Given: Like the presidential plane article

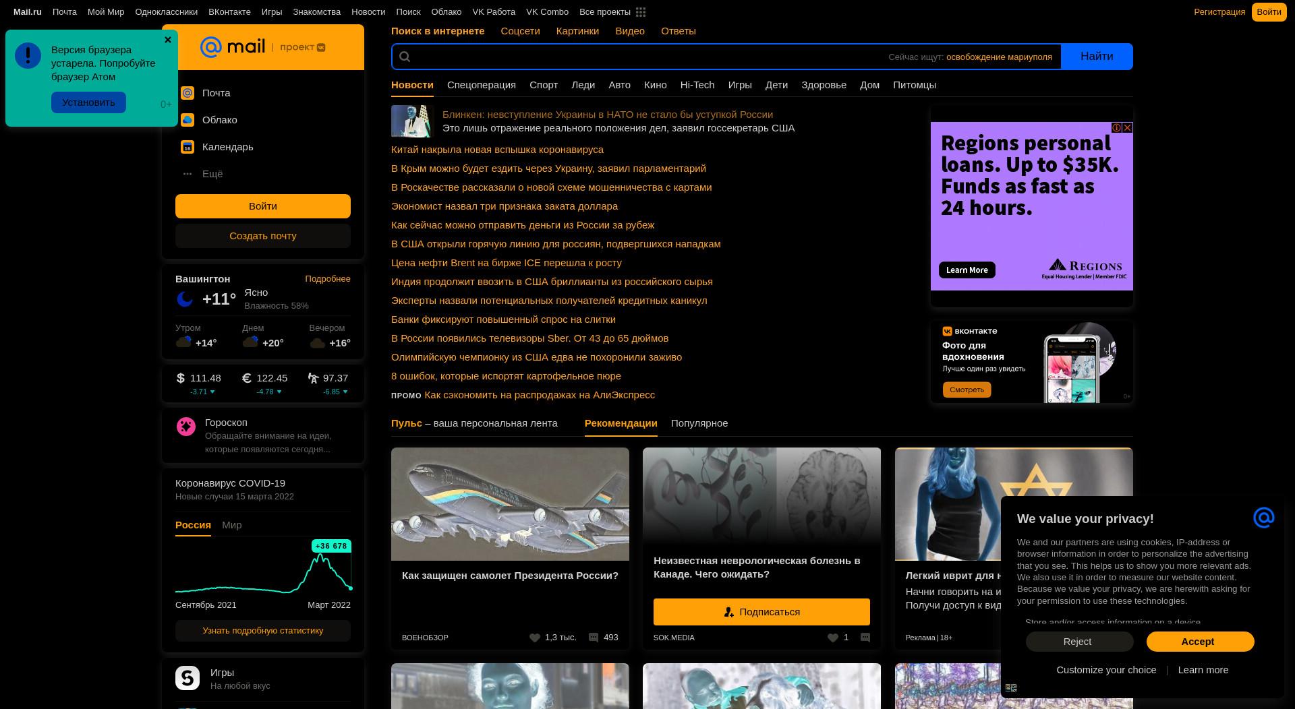Looking at the screenshot, I should 535,638.
